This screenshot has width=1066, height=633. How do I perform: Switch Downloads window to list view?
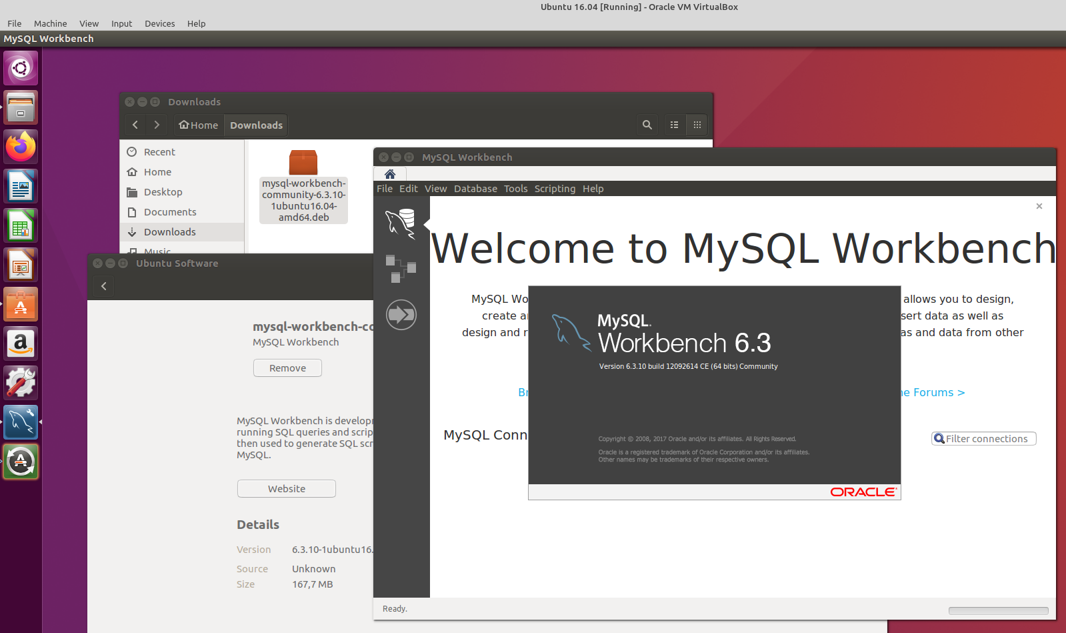pos(674,125)
